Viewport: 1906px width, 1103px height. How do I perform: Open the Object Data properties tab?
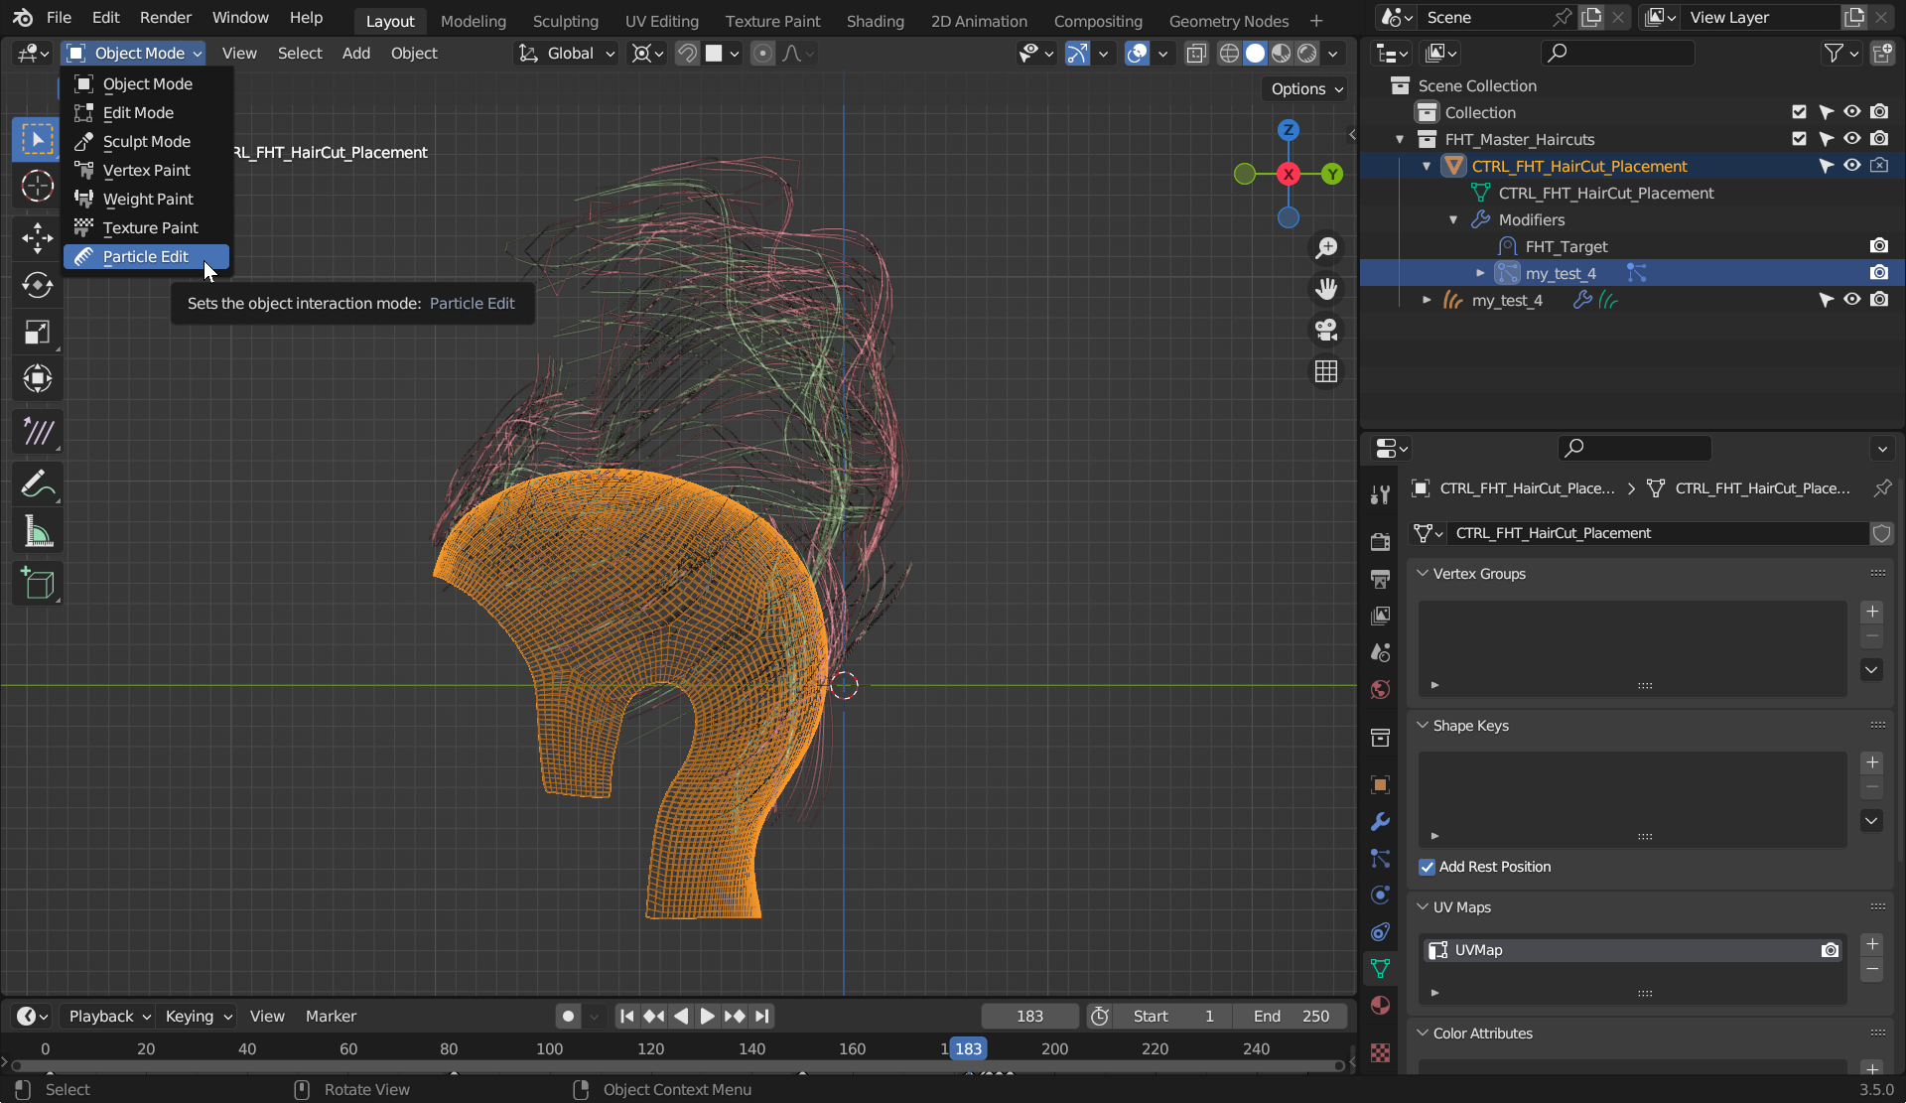pyautogui.click(x=1380, y=968)
